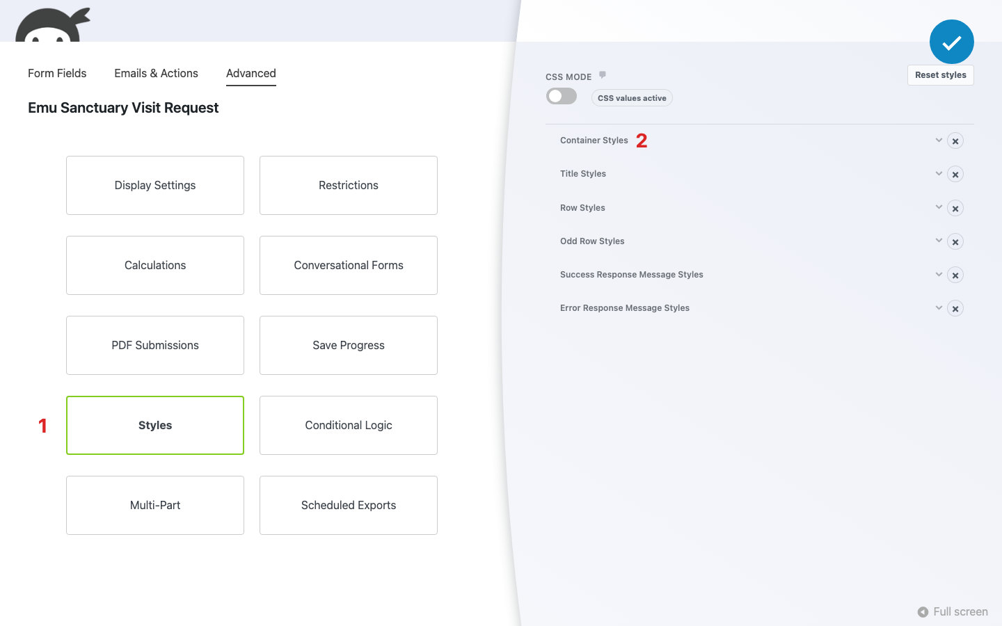1002x626 pixels.
Task: Open Conversational Forms settings
Action: pyautogui.click(x=349, y=265)
